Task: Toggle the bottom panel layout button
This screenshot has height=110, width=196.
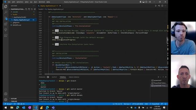Action: (144, 2)
